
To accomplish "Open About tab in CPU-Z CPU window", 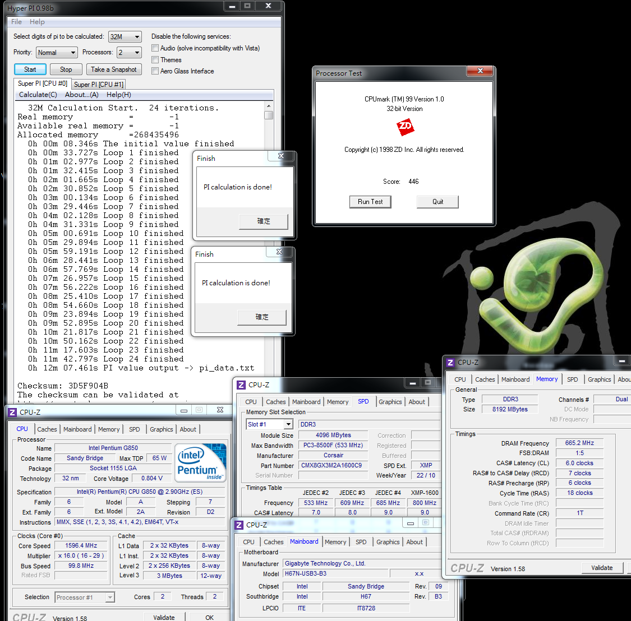I will pyautogui.click(x=188, y=429).
